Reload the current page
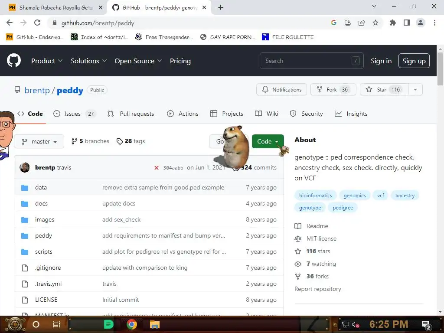Viewport: 444px width, 333px height. point(37,23)
